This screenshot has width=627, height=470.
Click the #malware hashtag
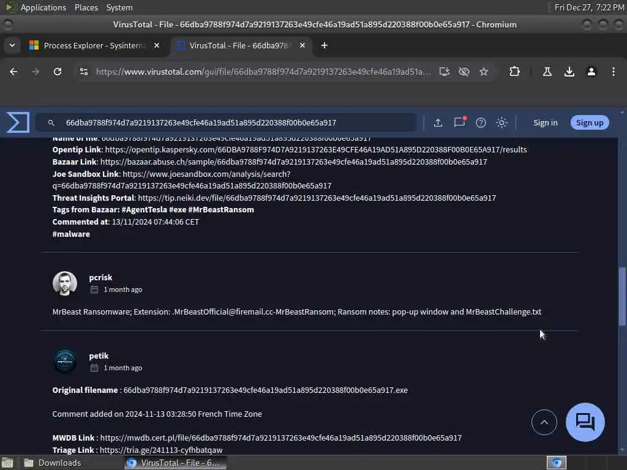pyautogui.click(x=71, y=234)
